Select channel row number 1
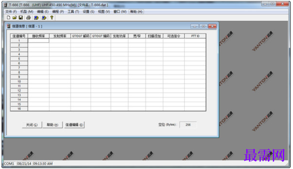This screenshot has height=169, width=293. click(19, 40)
